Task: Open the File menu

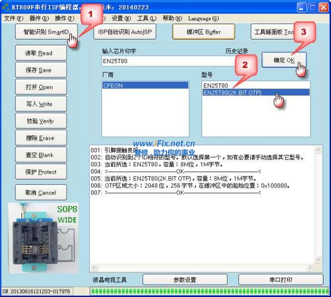Action: [13, 18]
